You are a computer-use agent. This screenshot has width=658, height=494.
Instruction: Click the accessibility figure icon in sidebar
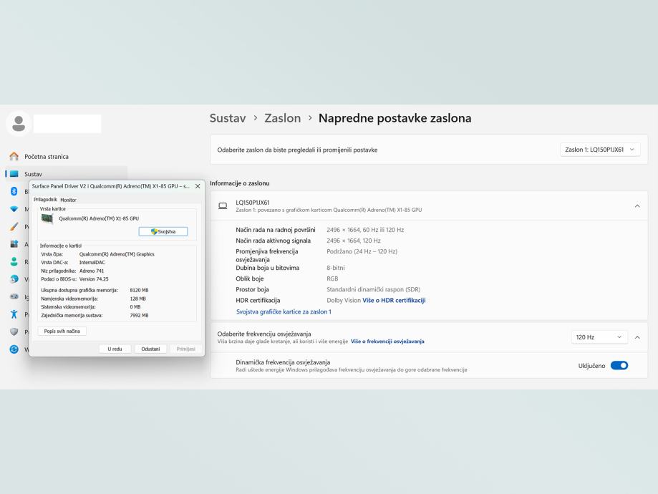tap(14, 314)
